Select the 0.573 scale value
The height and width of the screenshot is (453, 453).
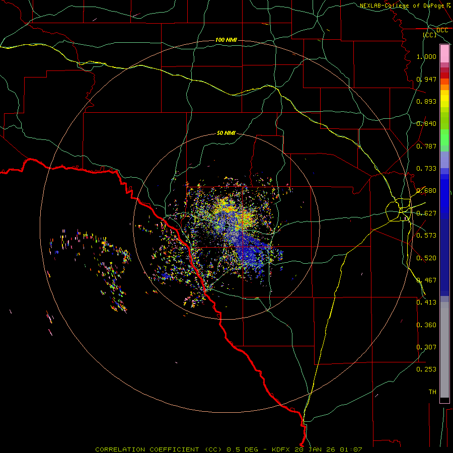coord(426,236)
